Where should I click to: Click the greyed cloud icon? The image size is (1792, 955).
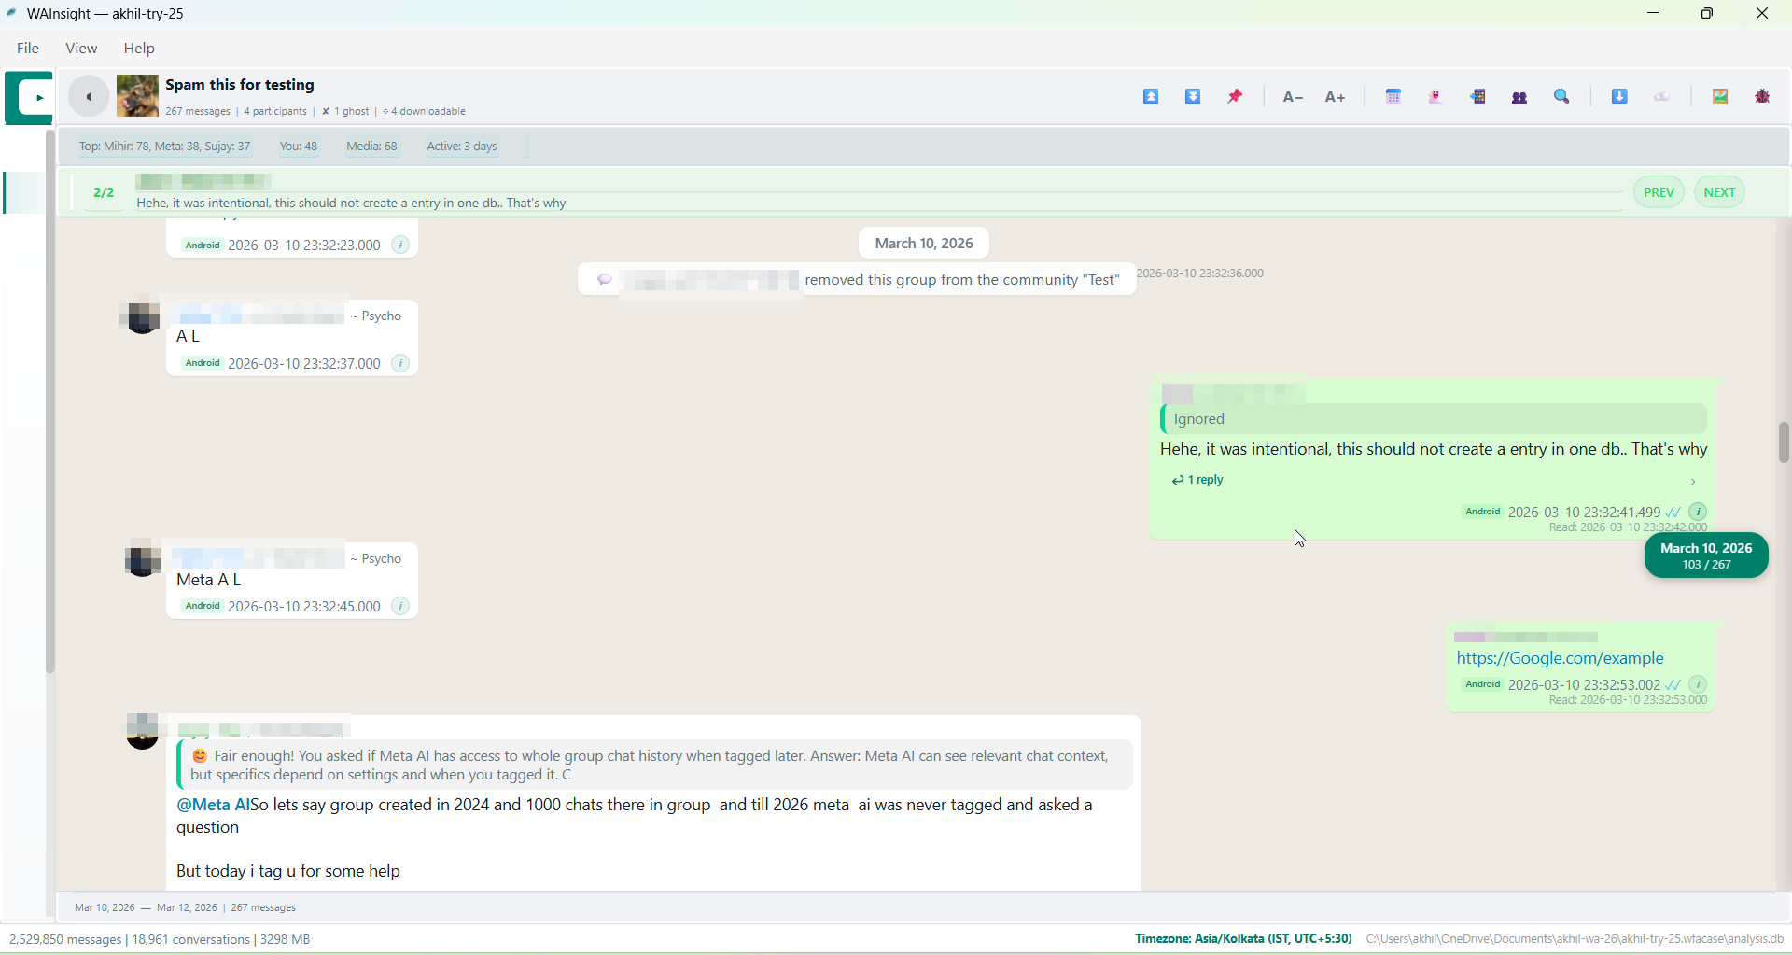tap(1662, 97)
